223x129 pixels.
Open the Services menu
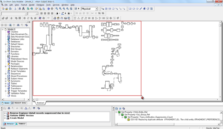click(x=56, y=5)
